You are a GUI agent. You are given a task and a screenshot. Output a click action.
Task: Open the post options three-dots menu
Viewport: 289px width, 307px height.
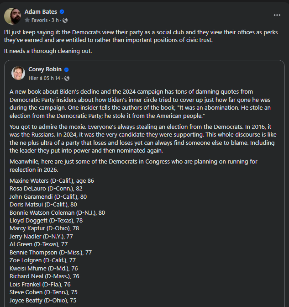click(x=277, y=15)
